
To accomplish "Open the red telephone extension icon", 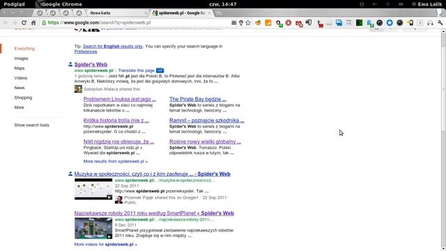I will pos(320,24).
